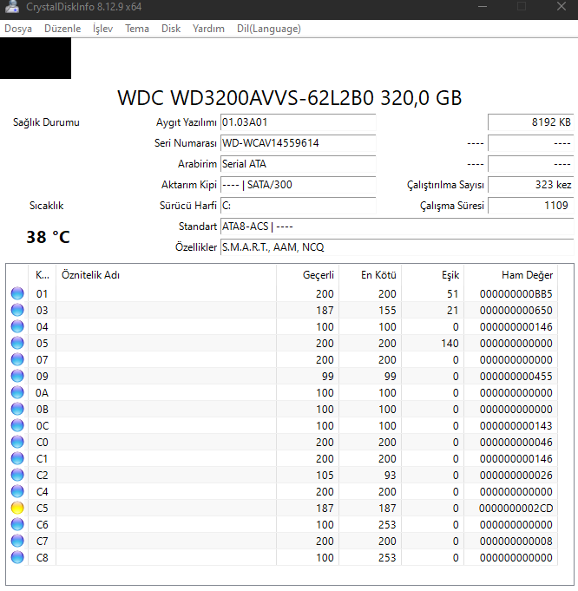Click the Çalıştırılma Sayısı field 323 kez
Screen dimensions: 578x591
(531, 185)
